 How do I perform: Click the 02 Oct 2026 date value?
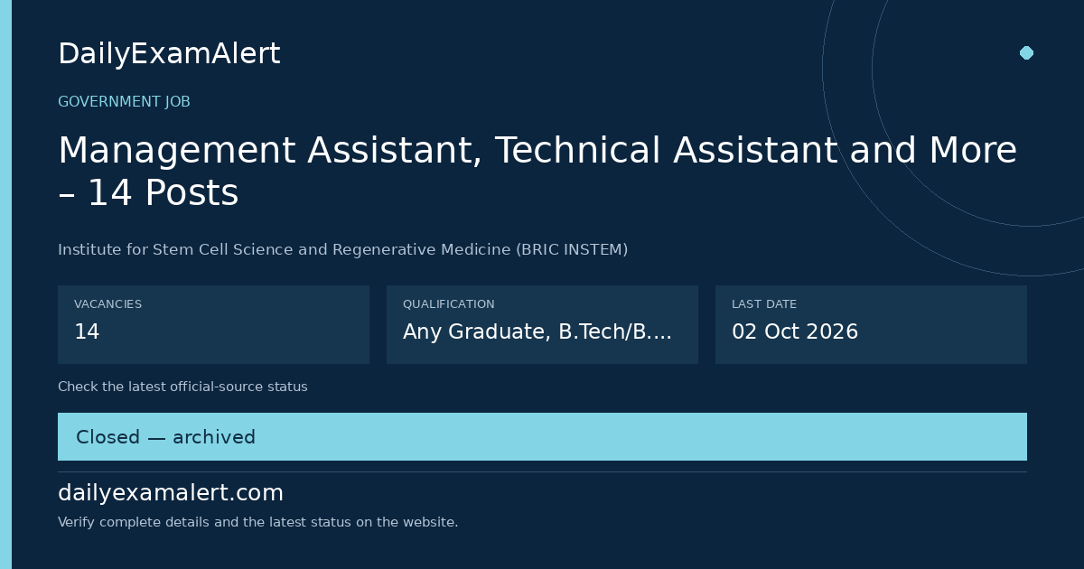(x=795, y=331)
